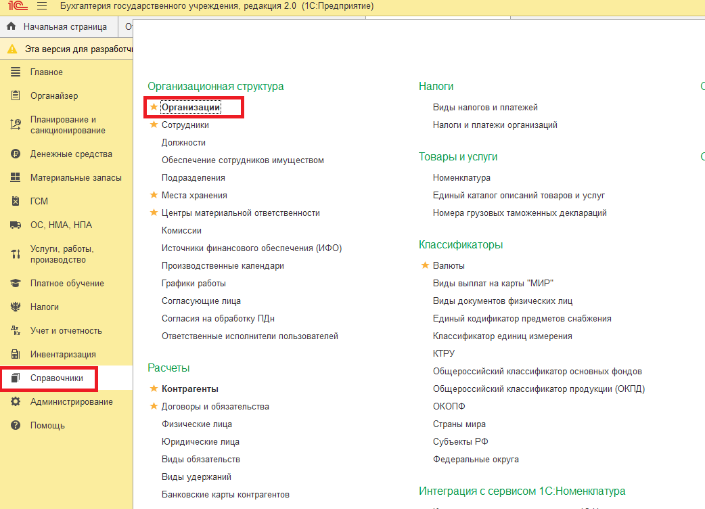Open the Валюты classifier

[x=449, y=265]
